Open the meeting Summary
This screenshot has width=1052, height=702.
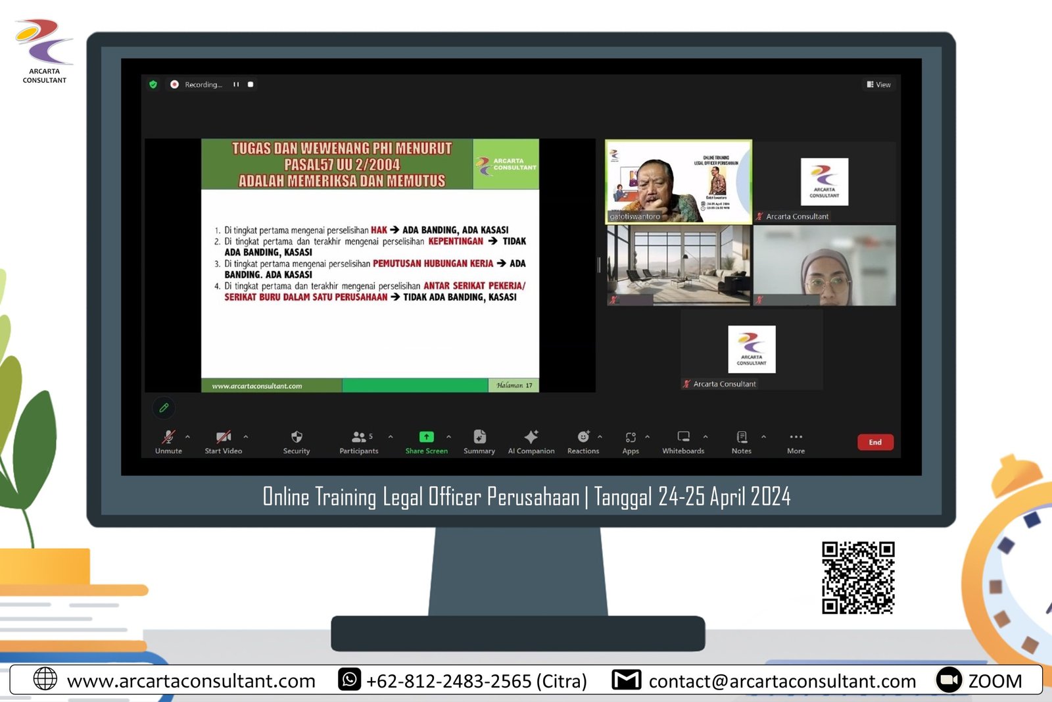click(x=479, y=438)
